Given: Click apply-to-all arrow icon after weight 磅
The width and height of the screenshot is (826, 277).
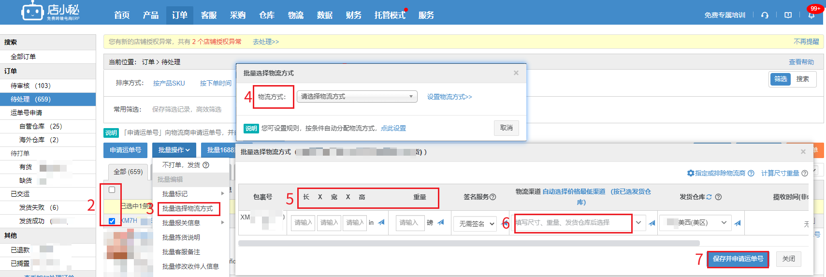Looking at the screenshot, I should point(441,222).
